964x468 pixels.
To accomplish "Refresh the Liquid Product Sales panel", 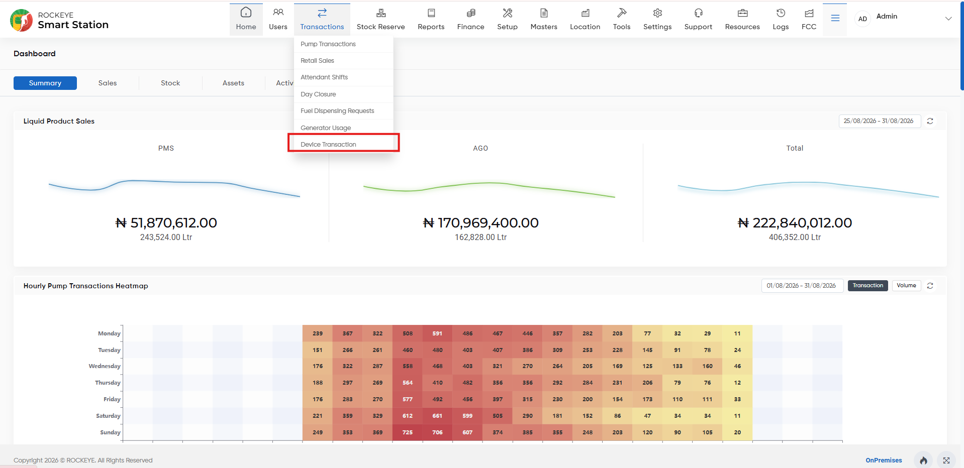I will tap(930, 121).
